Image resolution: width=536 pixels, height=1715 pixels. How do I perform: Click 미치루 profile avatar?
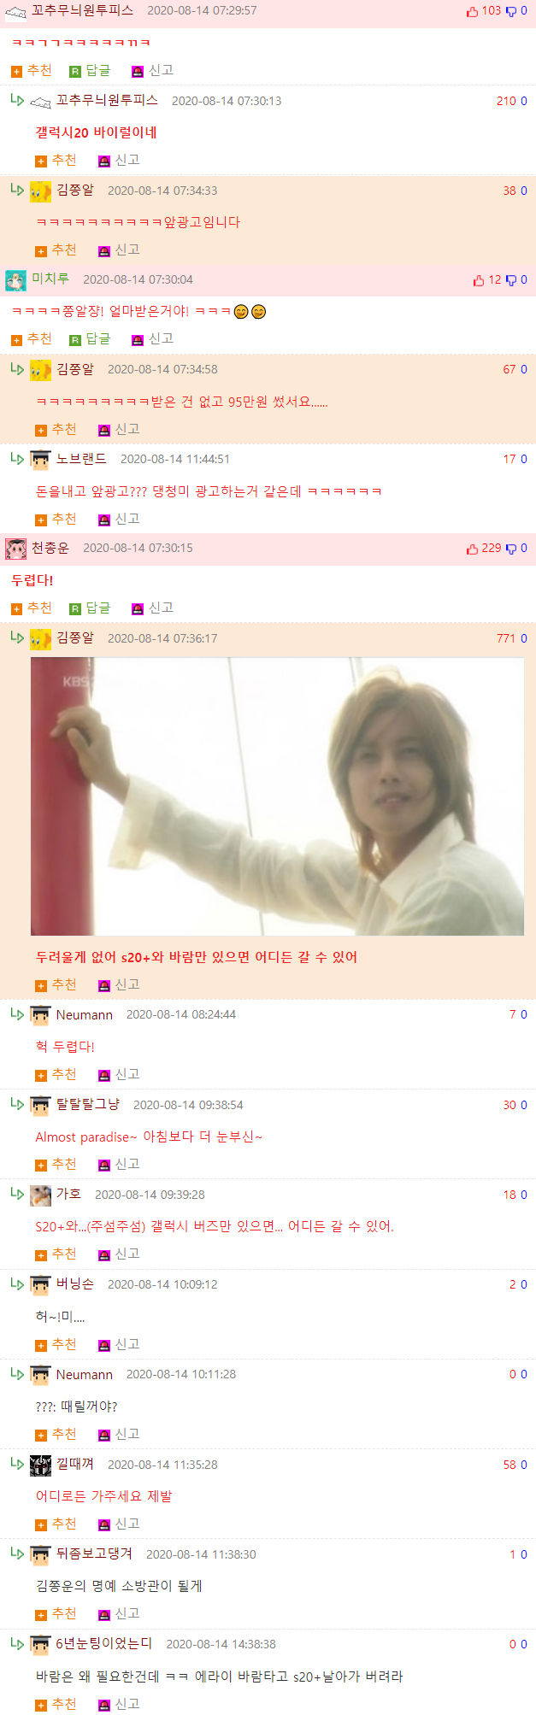(x=15, y=280)
